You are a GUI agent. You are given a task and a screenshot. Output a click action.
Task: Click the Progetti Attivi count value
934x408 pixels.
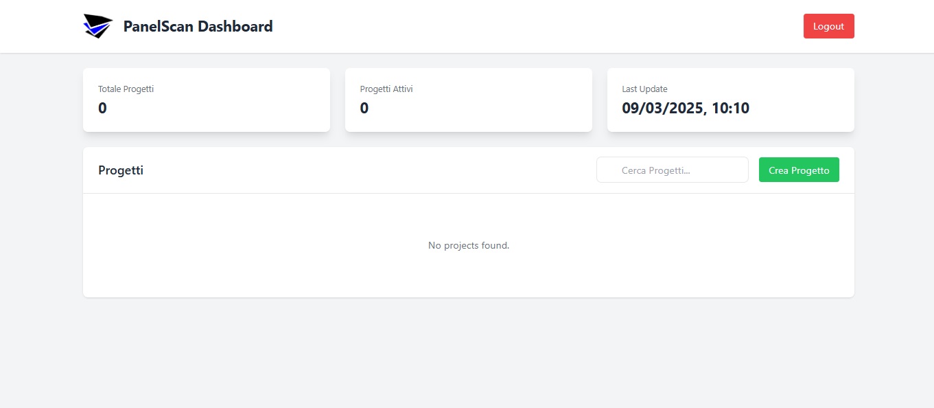[x=364, y=108]
